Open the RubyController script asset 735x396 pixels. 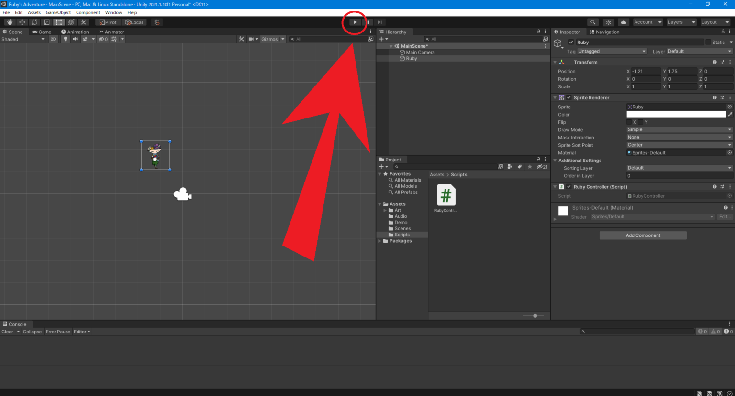click(446, 196)
